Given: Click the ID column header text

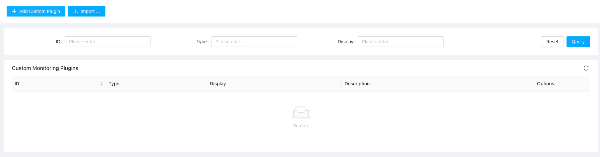Looking at the screenshot, I should [x=17, y=84].
